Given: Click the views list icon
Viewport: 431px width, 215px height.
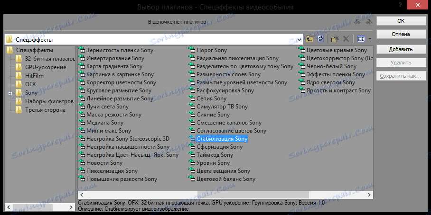Looking at the screenshot, I should [361, 39].
